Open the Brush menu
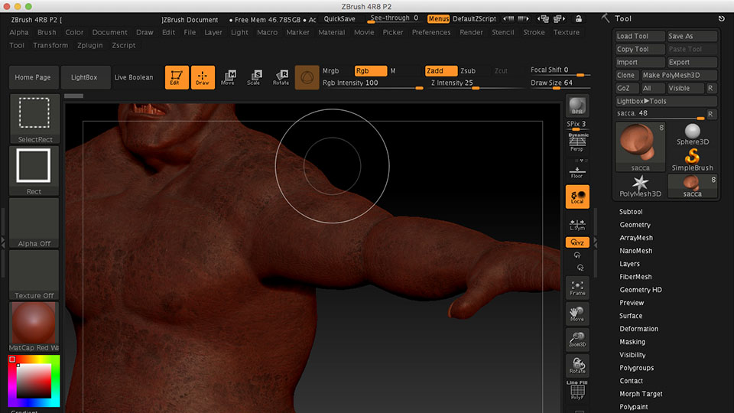Screen dimensions: 734x413 [47, 32]
